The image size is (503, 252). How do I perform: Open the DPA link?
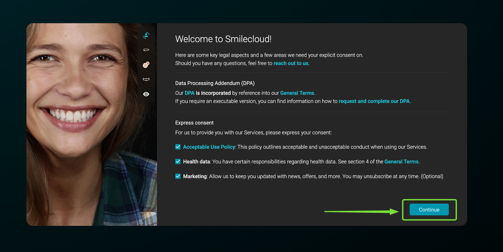(x=189, y=93)
